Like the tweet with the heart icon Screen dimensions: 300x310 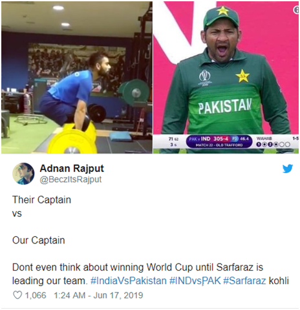coord(17,295)
